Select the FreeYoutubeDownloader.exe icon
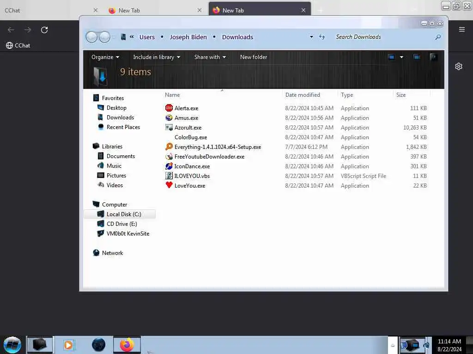 (169, 157)
